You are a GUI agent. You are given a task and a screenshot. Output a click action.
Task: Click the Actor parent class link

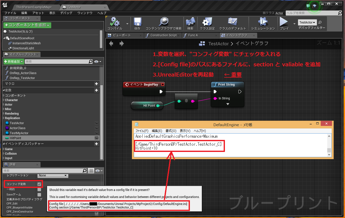pos(279,13)
